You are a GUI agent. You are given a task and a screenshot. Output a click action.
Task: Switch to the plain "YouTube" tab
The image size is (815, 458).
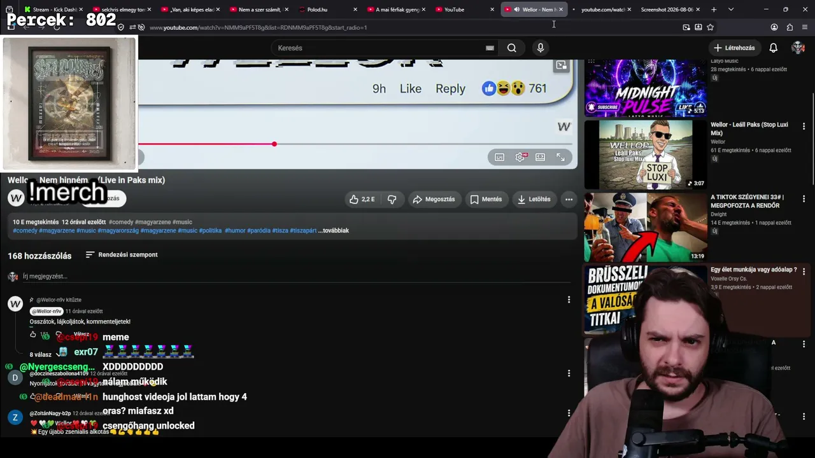coord(465,10)
